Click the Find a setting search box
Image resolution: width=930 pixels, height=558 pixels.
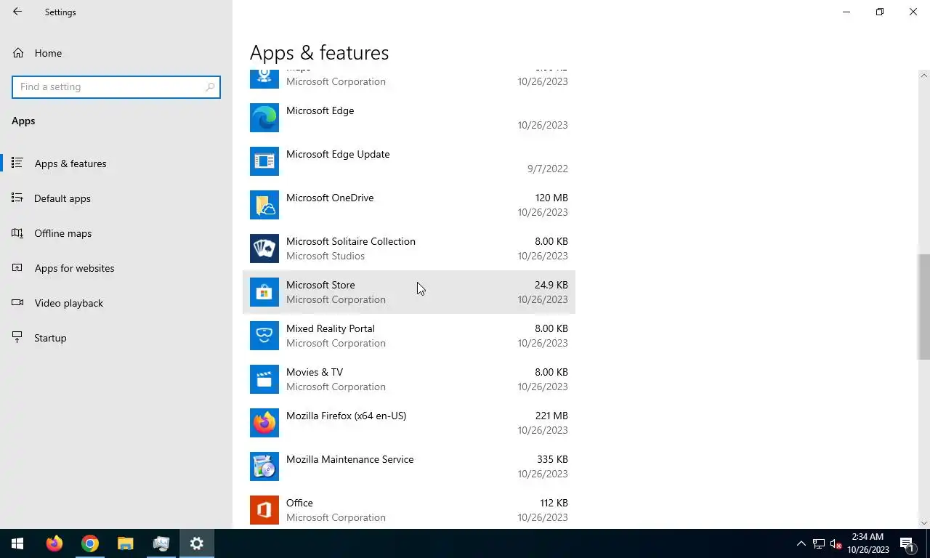pos(116,86)
